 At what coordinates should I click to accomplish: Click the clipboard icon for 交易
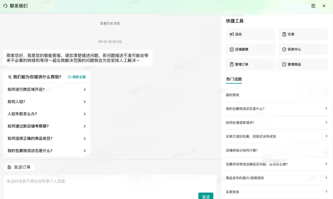284,34
